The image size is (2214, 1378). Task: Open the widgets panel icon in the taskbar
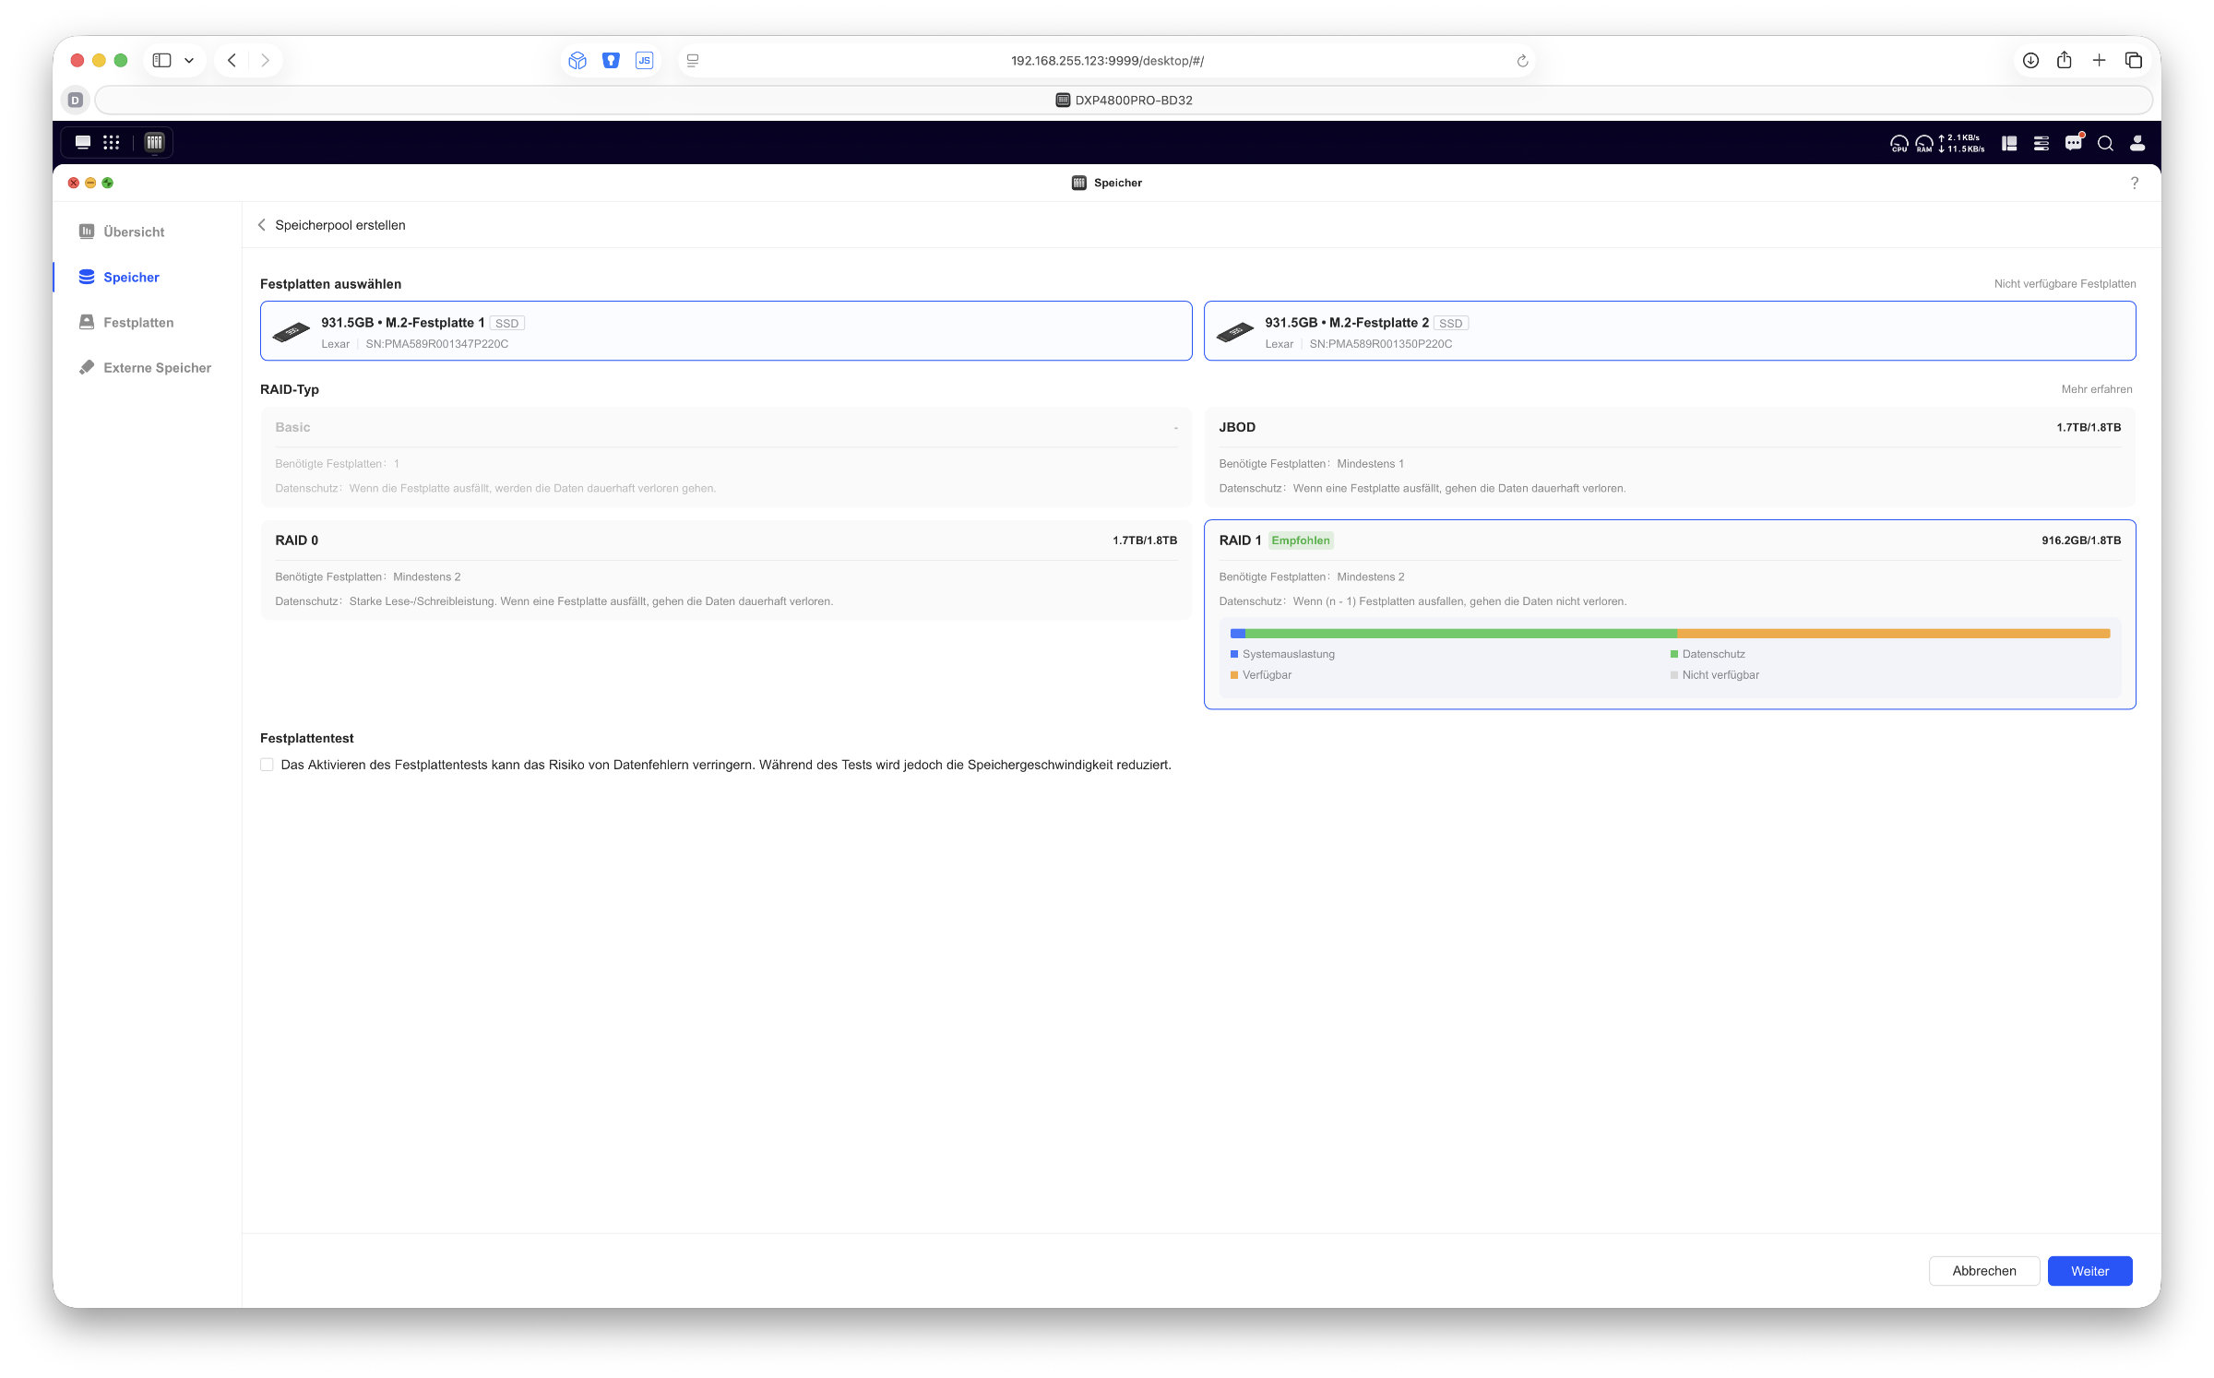(x=2009, y=143)
